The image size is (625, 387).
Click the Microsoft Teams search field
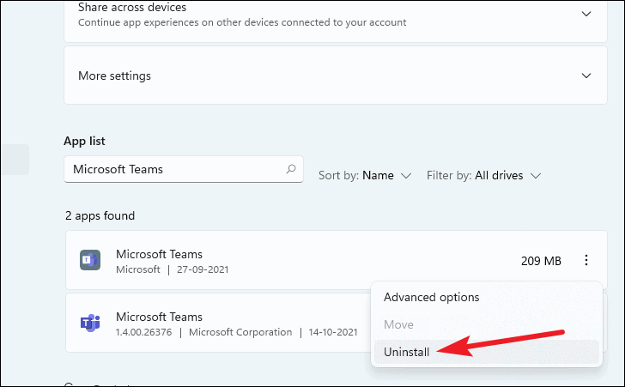[x=184, y=169]
